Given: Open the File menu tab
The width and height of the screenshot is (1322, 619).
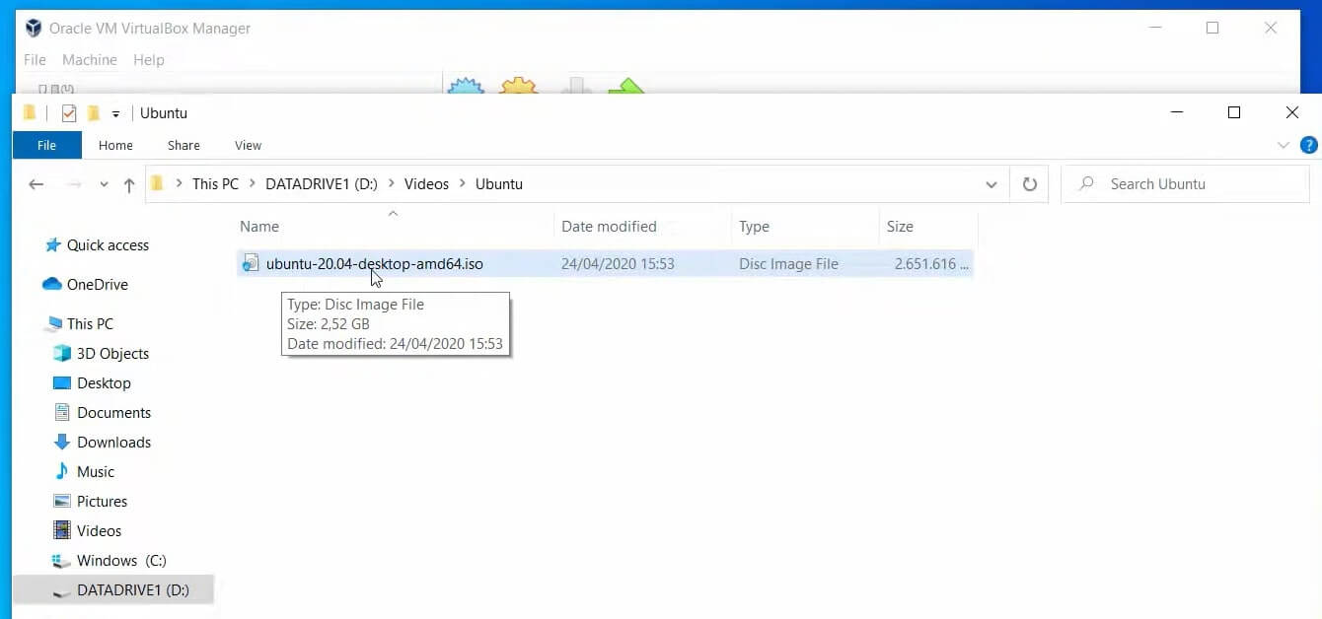Looking at the screenshot, I should (46, 145).
